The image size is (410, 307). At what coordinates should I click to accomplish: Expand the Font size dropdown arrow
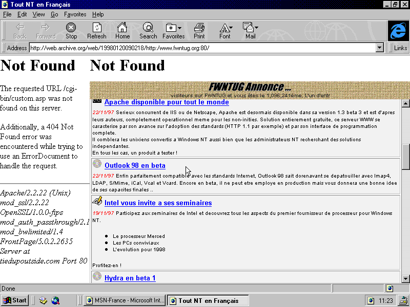pyautogui.click(x=231, y=28)
